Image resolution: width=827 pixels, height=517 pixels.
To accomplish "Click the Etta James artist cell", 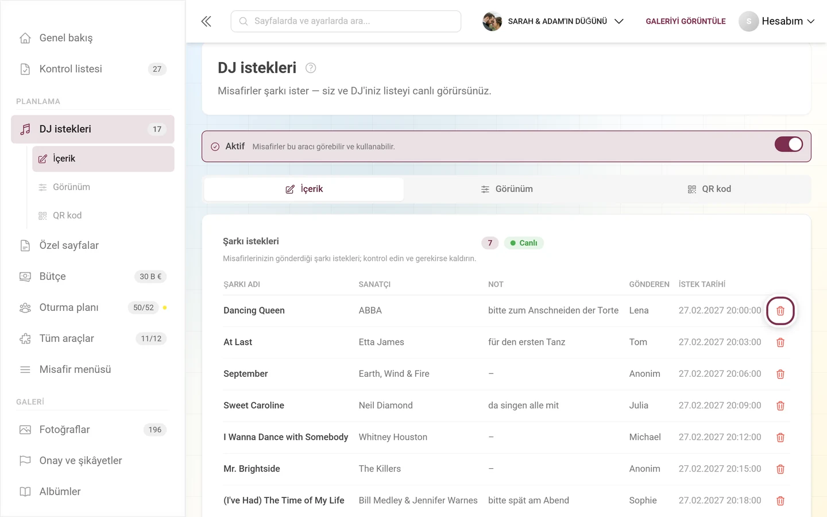I will pos(381,342).
